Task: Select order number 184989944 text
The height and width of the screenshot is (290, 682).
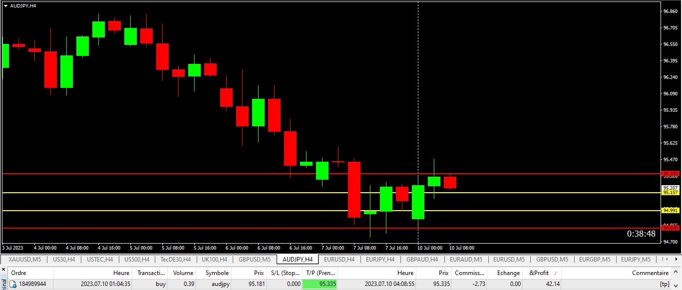Action: (x=32, y=284)
